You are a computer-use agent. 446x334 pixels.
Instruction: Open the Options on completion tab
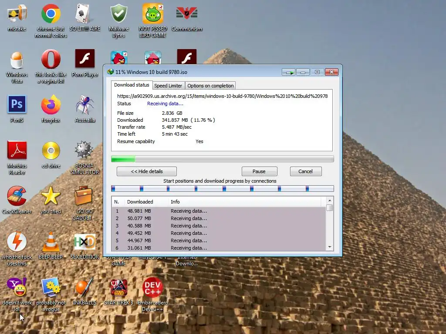point(210,86)
